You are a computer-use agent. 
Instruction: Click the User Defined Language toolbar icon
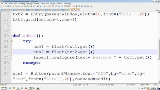[65, 6]
